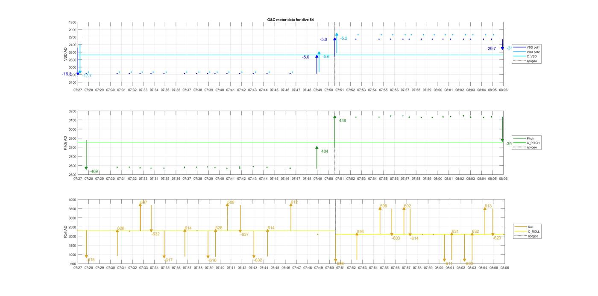Click the '598' roll label

pos(384,206)
